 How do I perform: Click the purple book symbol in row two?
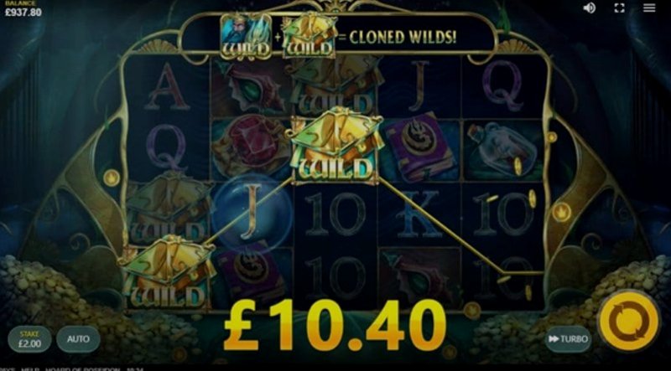pos(420,147)
